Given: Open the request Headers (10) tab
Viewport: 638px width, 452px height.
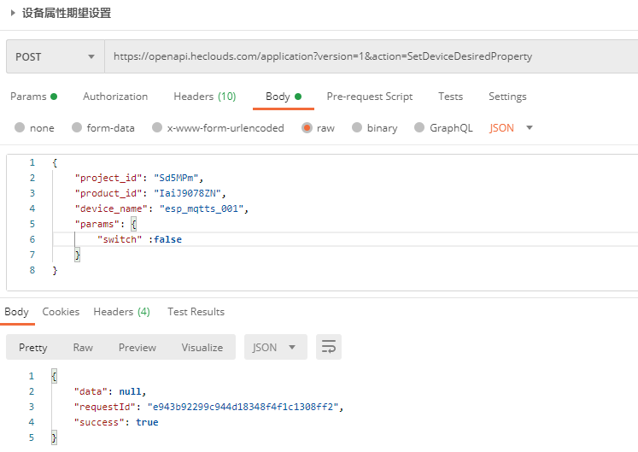Looking at the screenshot, I should 204,97.
